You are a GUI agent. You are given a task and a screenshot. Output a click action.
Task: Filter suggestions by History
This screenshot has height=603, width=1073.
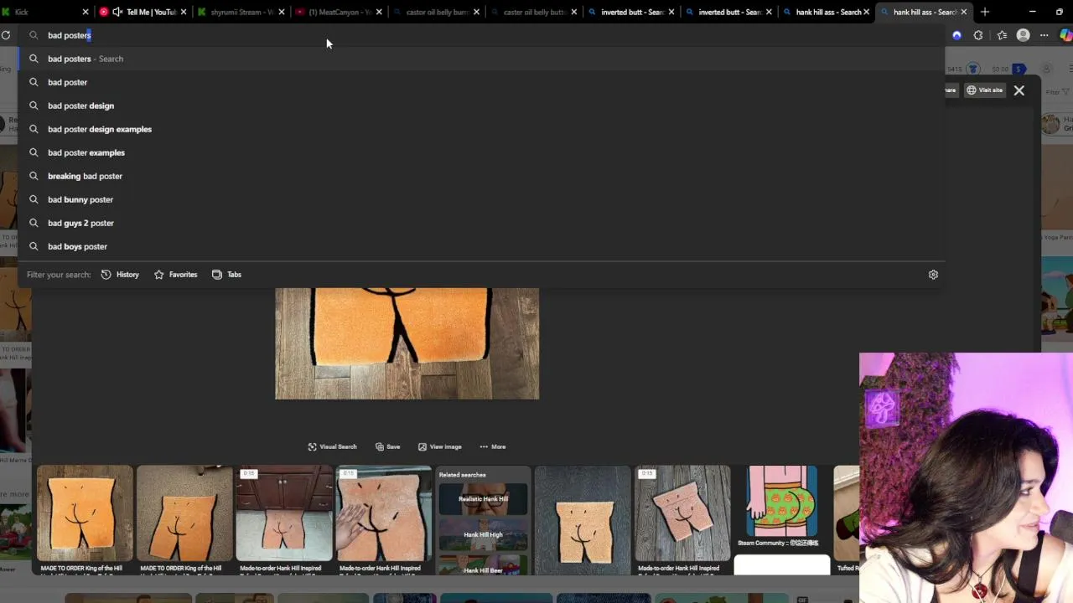tap(120, 275)
